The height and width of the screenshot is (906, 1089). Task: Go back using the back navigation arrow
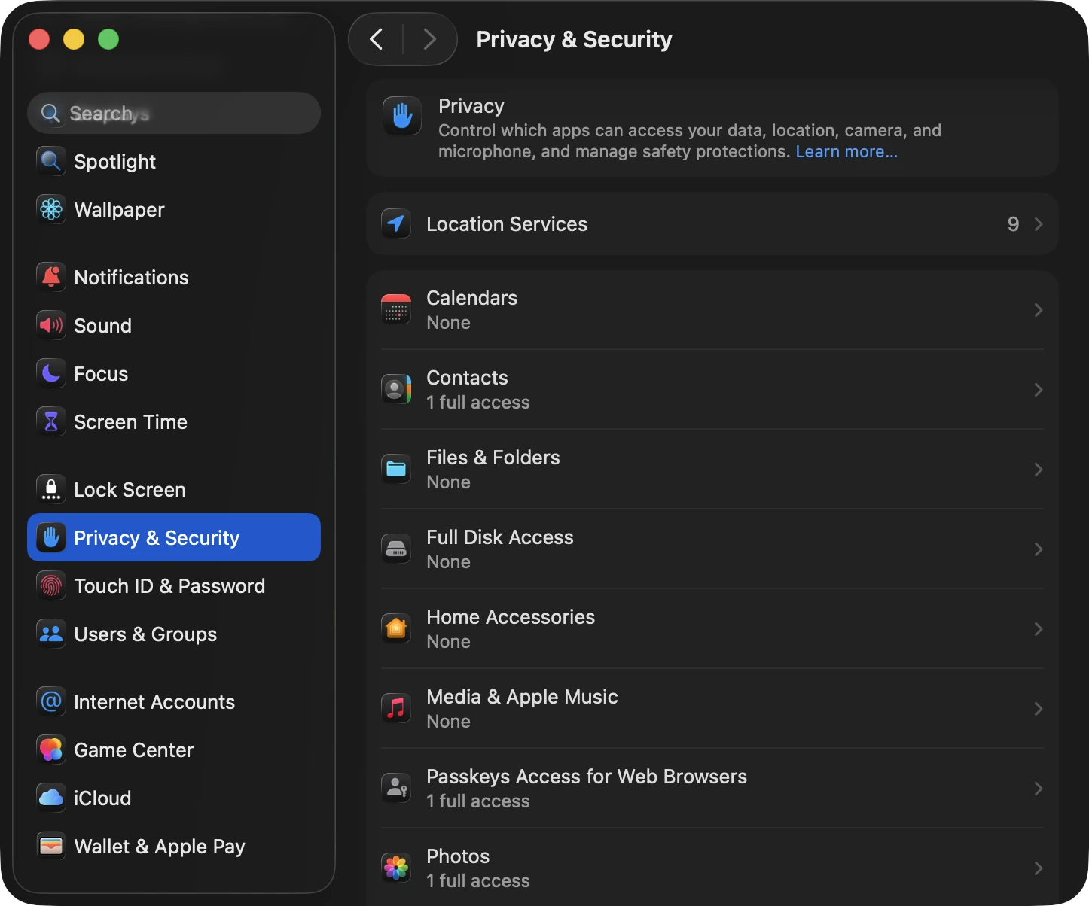(x=377, y=39)
